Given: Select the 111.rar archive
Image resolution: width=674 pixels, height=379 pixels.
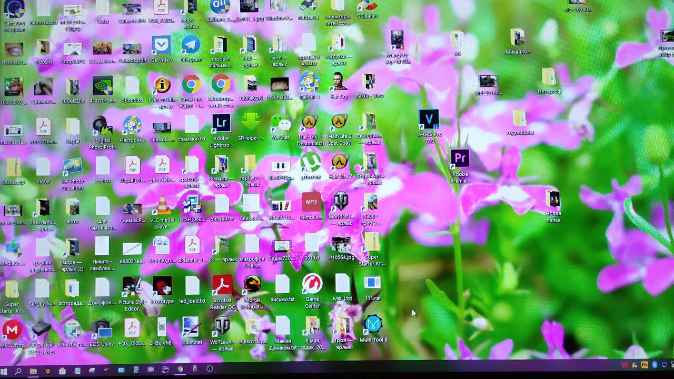Looking at the screenshot, I should pos(372,283).
